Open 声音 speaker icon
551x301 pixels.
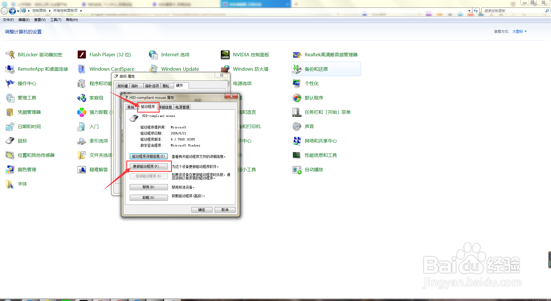pos(297,126)
